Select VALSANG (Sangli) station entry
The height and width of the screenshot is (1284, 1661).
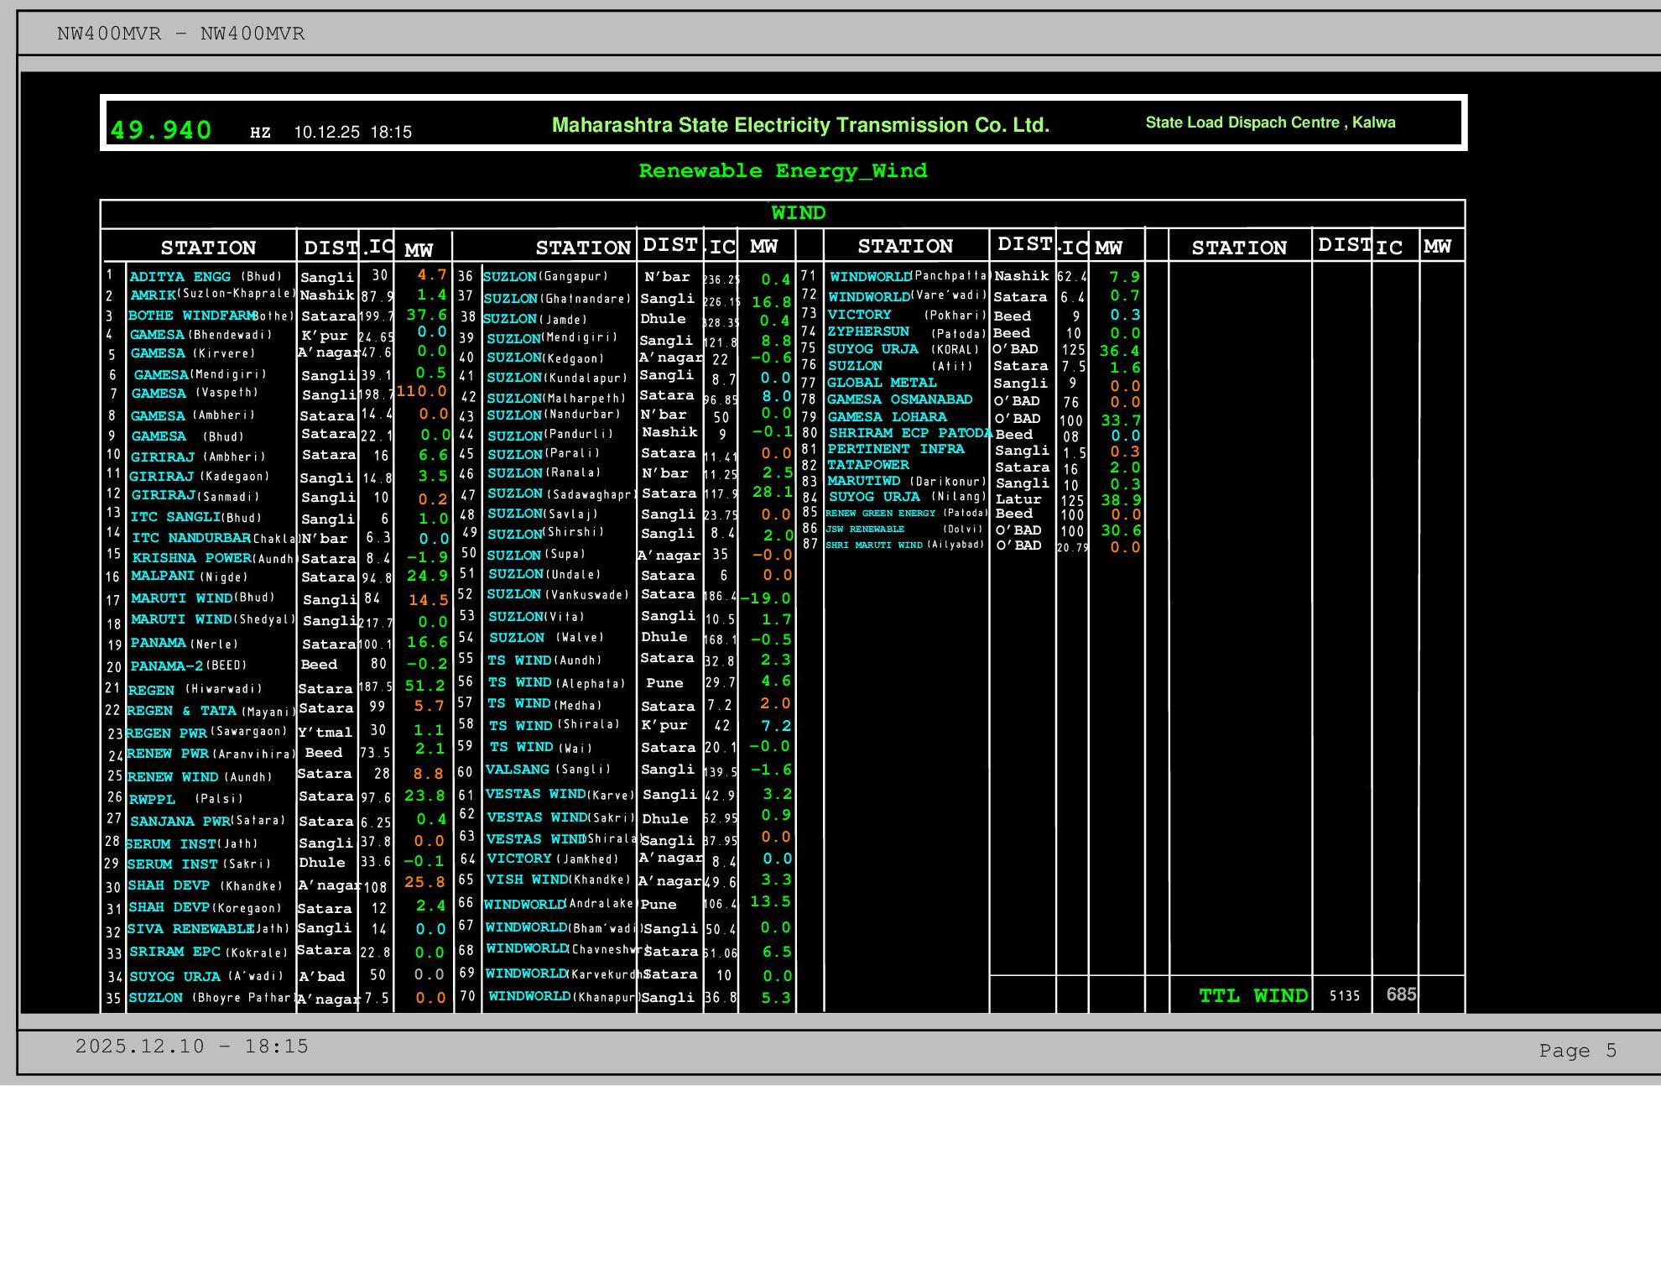548,770
